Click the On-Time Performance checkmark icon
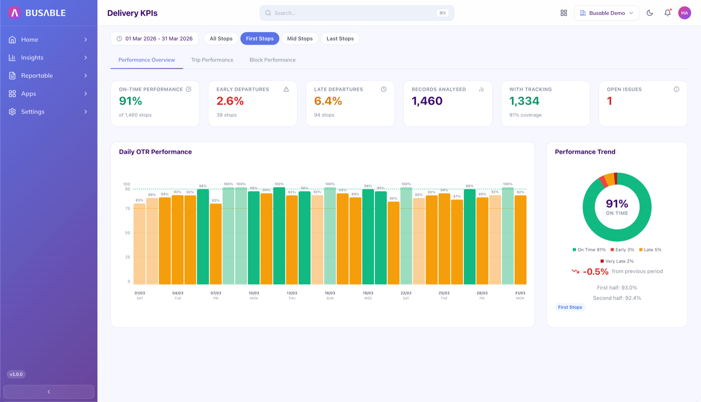 tap(189, 89)
